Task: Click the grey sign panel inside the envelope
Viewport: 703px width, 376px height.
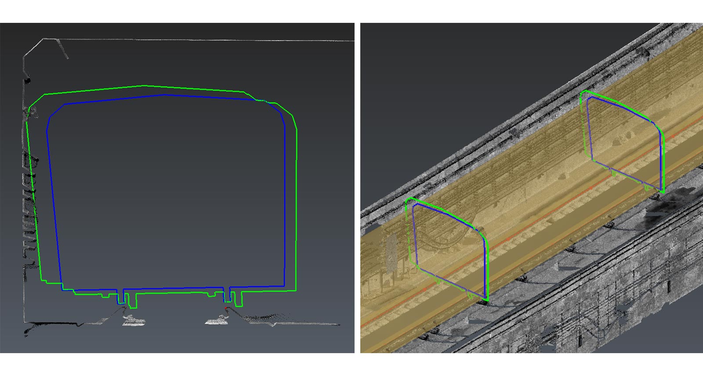Action: pos(391,253)
